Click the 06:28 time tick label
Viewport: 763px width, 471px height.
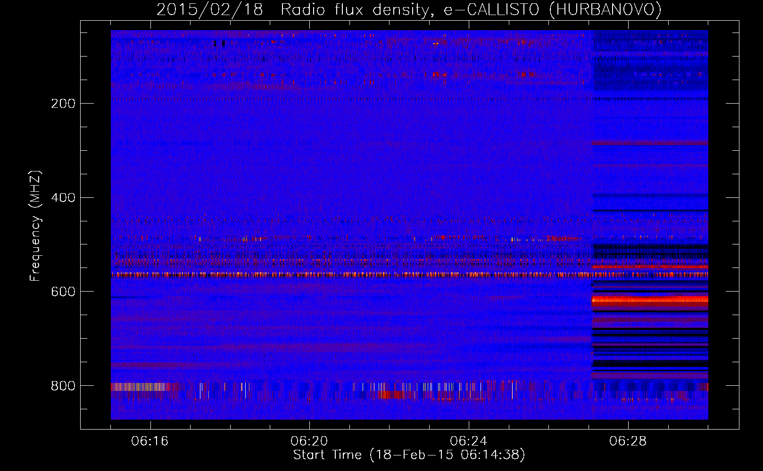click(628, 441)
